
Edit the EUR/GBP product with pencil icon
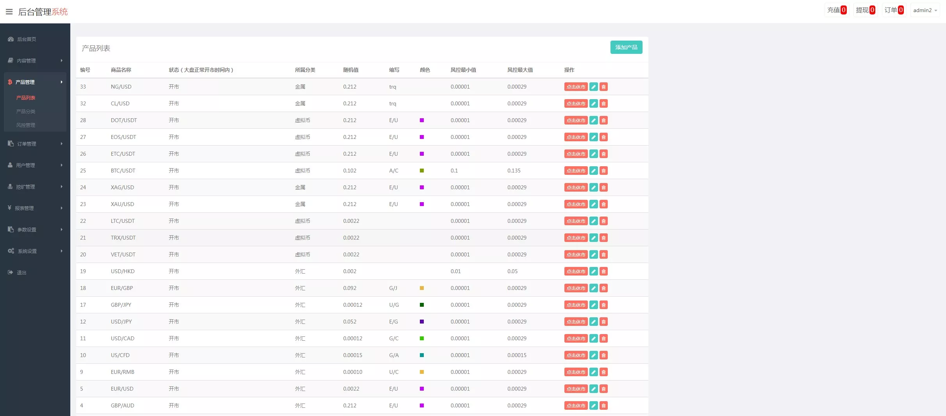pos(593,288)
